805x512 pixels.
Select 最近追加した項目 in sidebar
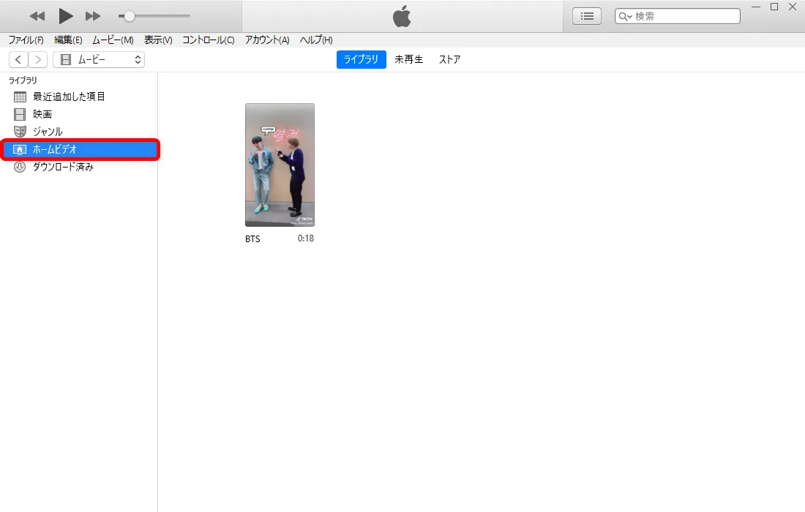click(79, 97)
